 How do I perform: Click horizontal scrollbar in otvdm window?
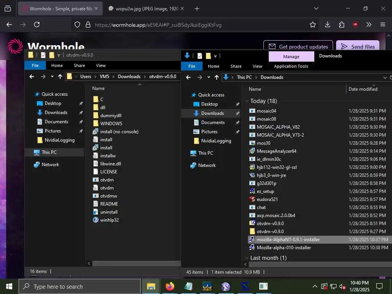pyautogui.click(x=136, y=263)
